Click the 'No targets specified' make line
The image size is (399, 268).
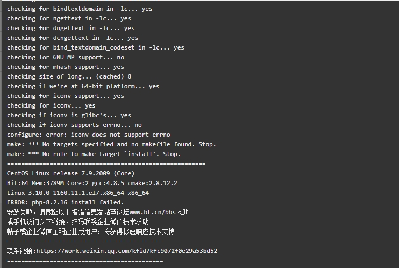pyautogui.click(x=111, y=144)
